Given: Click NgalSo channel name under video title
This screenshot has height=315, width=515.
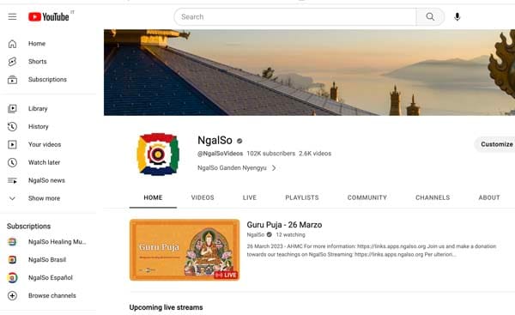Looking at the screenshot, I should (x=256, y=234).
